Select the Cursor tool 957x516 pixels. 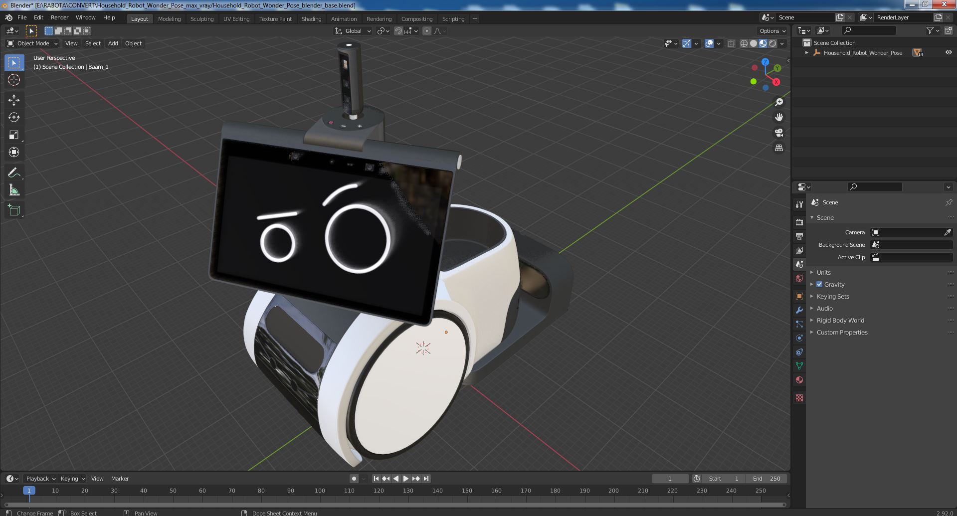click(14, 80)
